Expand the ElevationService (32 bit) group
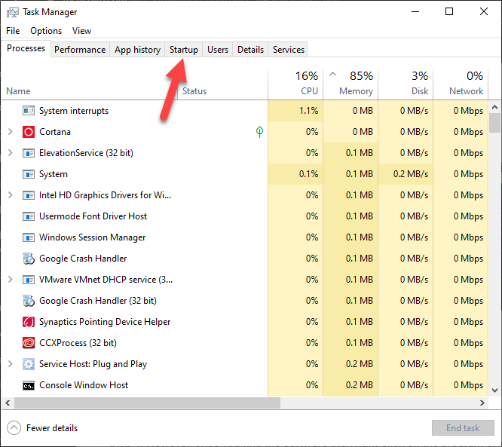The image size is (502, 447). point(10,153)
